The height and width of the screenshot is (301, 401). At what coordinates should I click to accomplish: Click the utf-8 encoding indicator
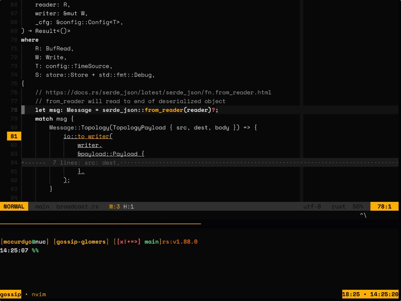coord(312,207)
